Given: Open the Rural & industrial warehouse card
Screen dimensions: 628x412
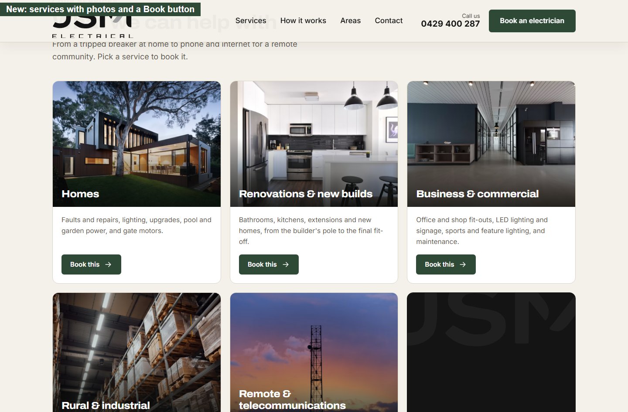Looking at the screenshot, I should (x=137, y=353).
